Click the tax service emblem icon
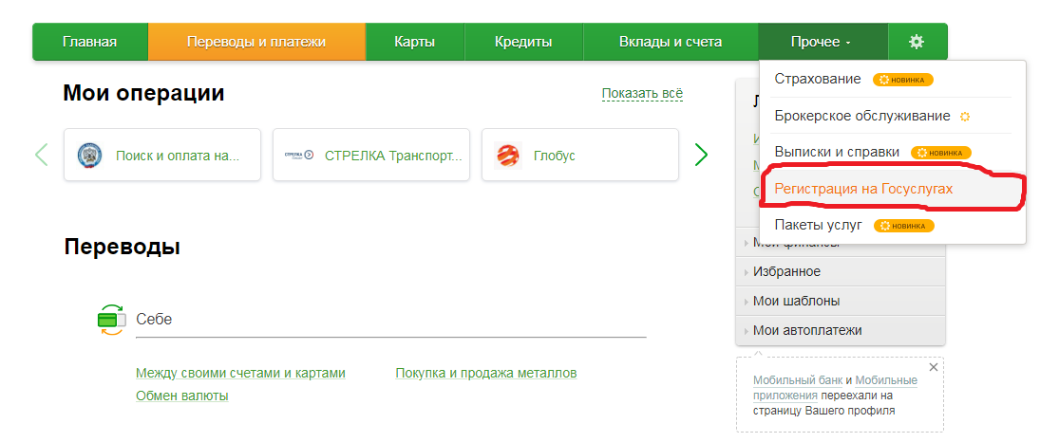The image size is (1059, 442). pyautogui.click(x=88, y=156)
